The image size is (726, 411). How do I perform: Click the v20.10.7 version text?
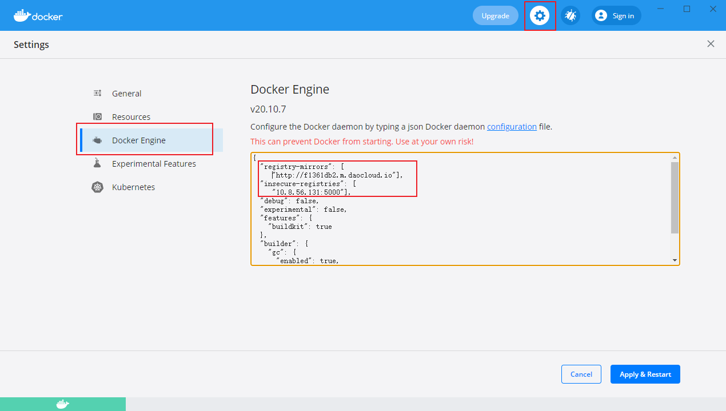tap(268, 109)
